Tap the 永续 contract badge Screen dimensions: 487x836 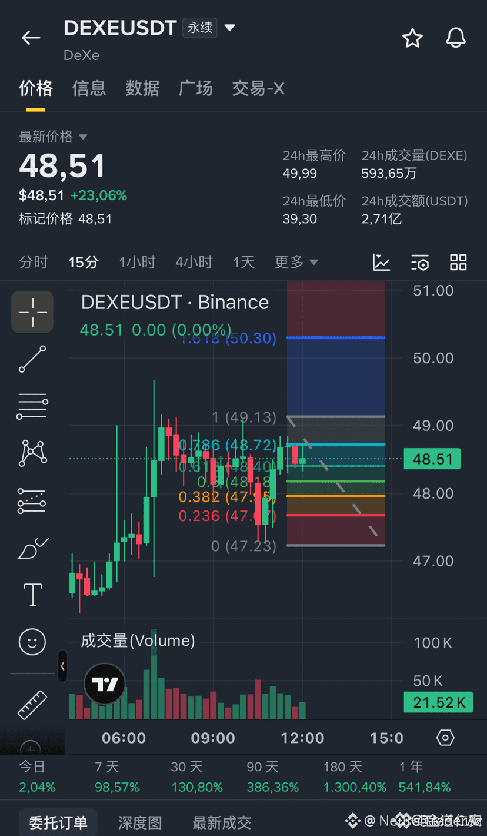click(x=200, y=27)
